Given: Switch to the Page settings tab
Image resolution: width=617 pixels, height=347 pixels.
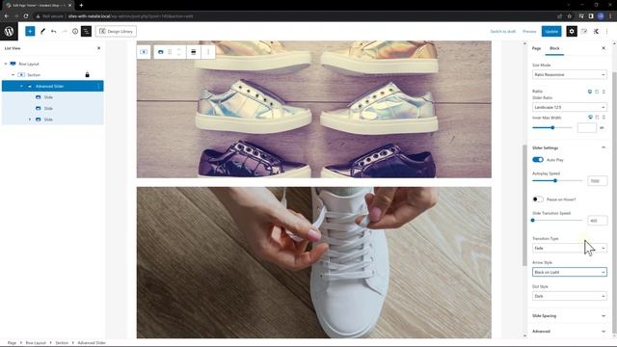Looking at the screenshot, I should tap(536, 48).
